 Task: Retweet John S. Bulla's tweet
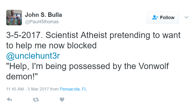36,100
